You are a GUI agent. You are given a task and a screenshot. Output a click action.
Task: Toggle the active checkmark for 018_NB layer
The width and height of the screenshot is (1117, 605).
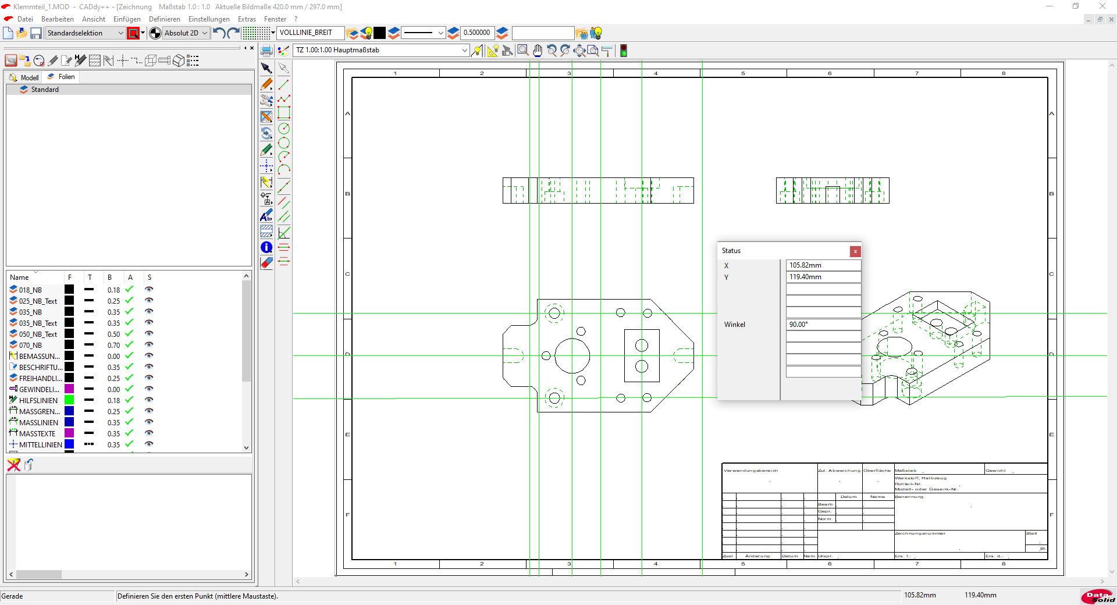point(129,290)
